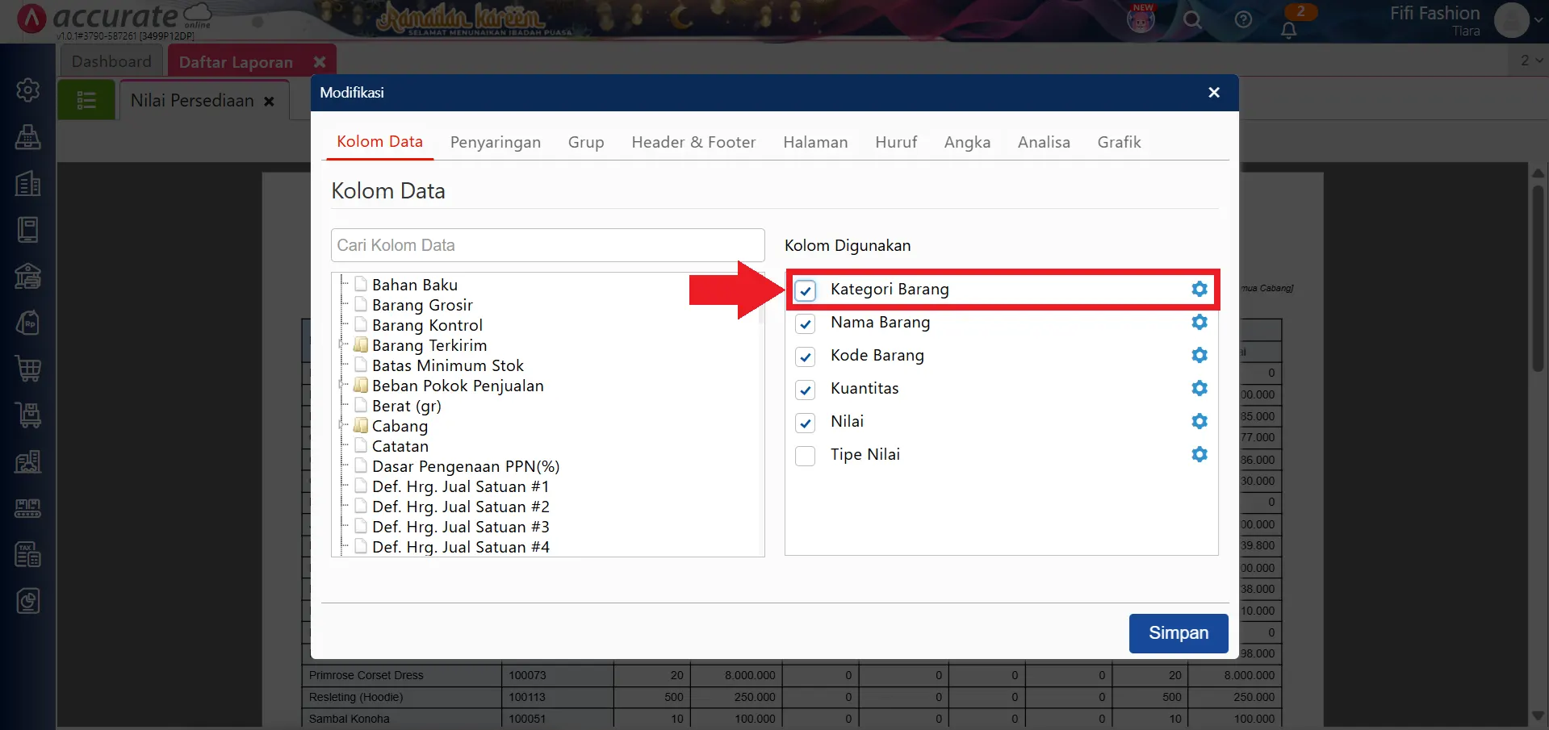Uncheck the Kategori Barang checkbox
The image size is (1549, 730).
(x=806, y=290)
